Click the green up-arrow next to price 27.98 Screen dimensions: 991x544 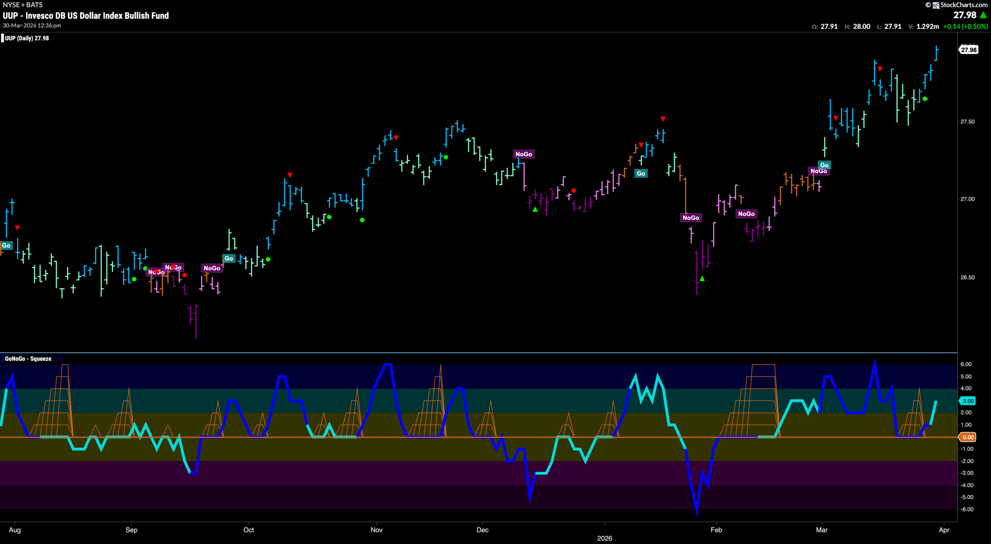coord(983,15)
